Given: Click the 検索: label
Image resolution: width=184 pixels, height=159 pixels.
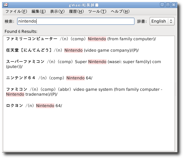Looking at the screenshot, I should [9, 21].
